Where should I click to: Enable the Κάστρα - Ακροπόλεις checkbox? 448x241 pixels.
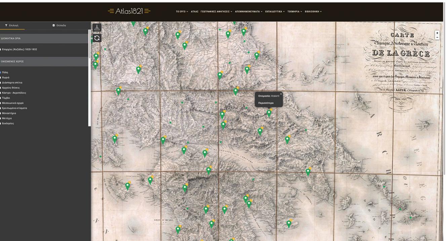(1, 92)
